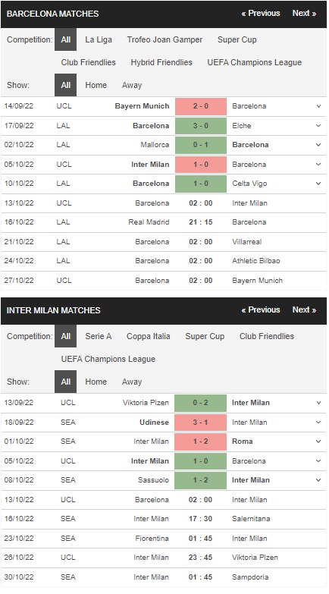Image resolution: width=329 pixels, height=594 pixels.
Task: Expand the Udinese 3-1 Inter Milan row
Action: click(318, 423)
